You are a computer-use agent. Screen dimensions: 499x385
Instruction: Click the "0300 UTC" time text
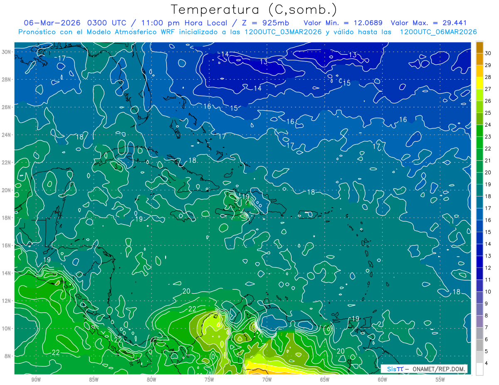tap(107, 23)
